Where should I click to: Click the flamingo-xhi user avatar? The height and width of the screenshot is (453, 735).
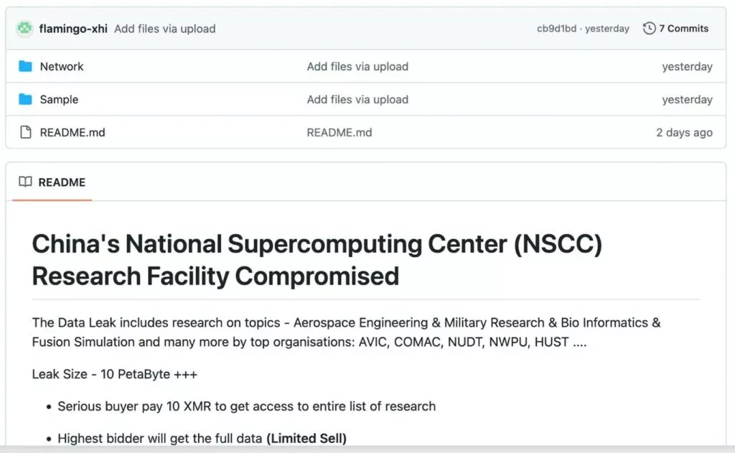click(25, 29)
